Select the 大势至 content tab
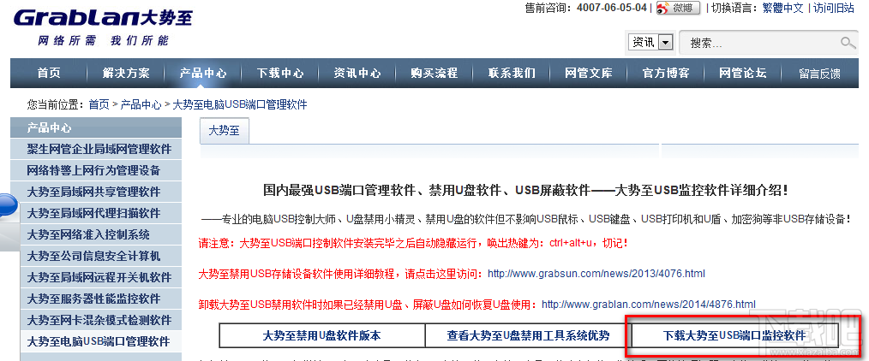This screenshot has width=869, height=361. (224, 131)
